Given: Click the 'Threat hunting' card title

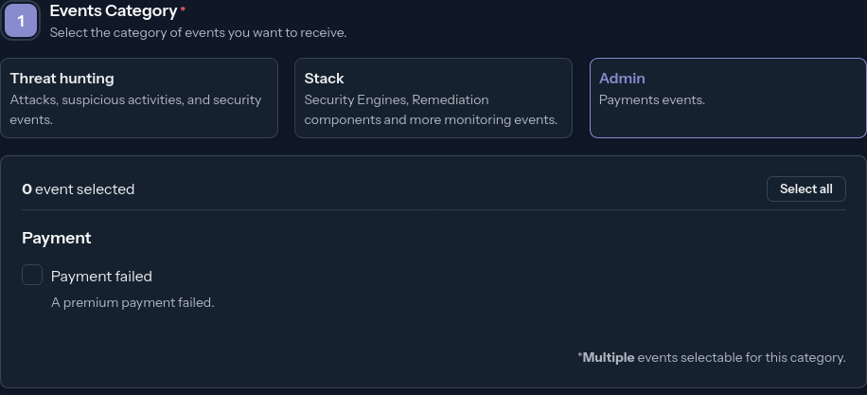Looking at the screenshot, I should point(62,79).
